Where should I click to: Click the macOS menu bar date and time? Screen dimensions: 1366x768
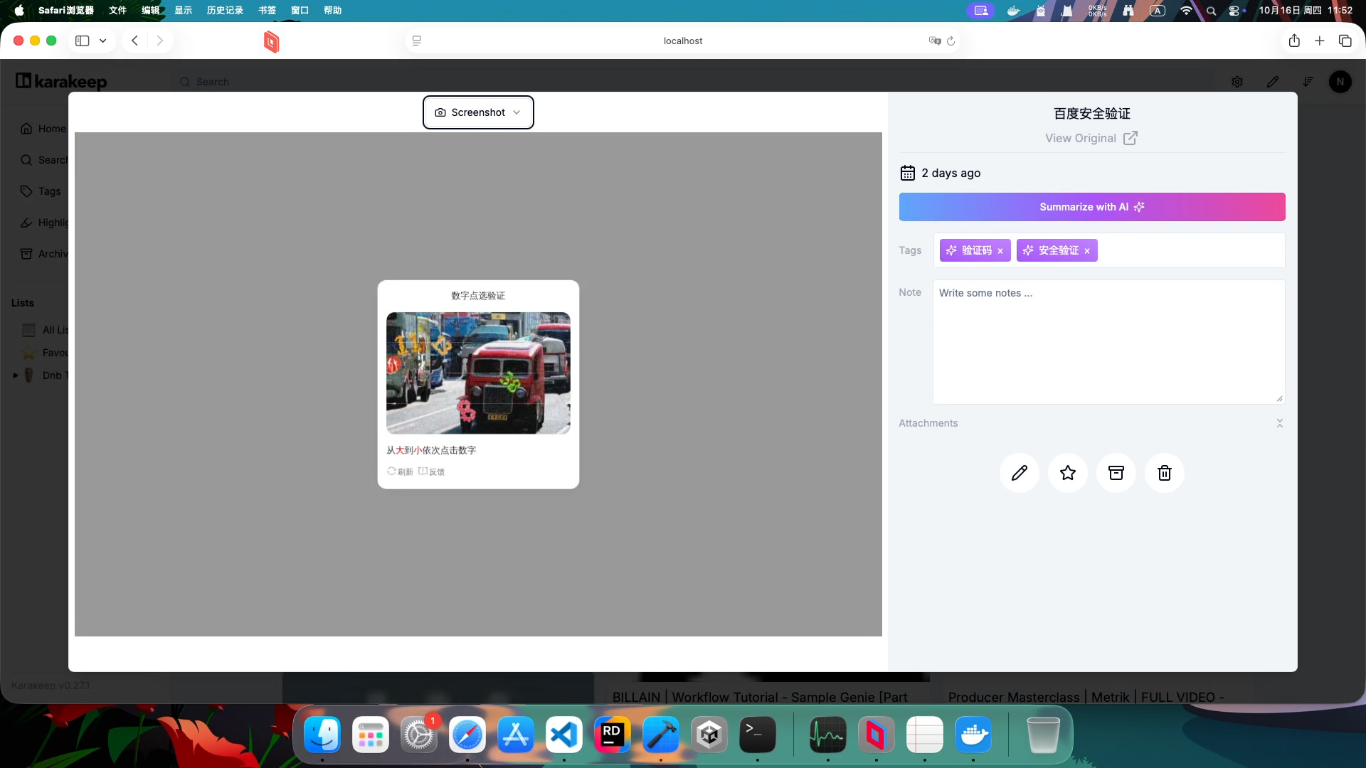[x=1306, y=10]
